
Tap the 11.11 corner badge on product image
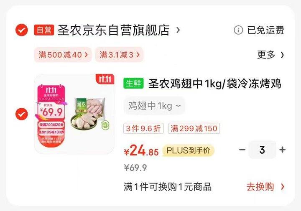(105, 79)
